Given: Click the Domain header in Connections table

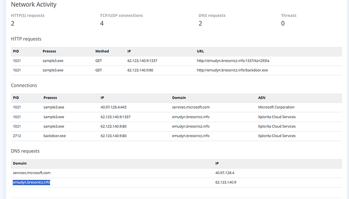Looking at the screenshot, I should click(x=178, y=98).
